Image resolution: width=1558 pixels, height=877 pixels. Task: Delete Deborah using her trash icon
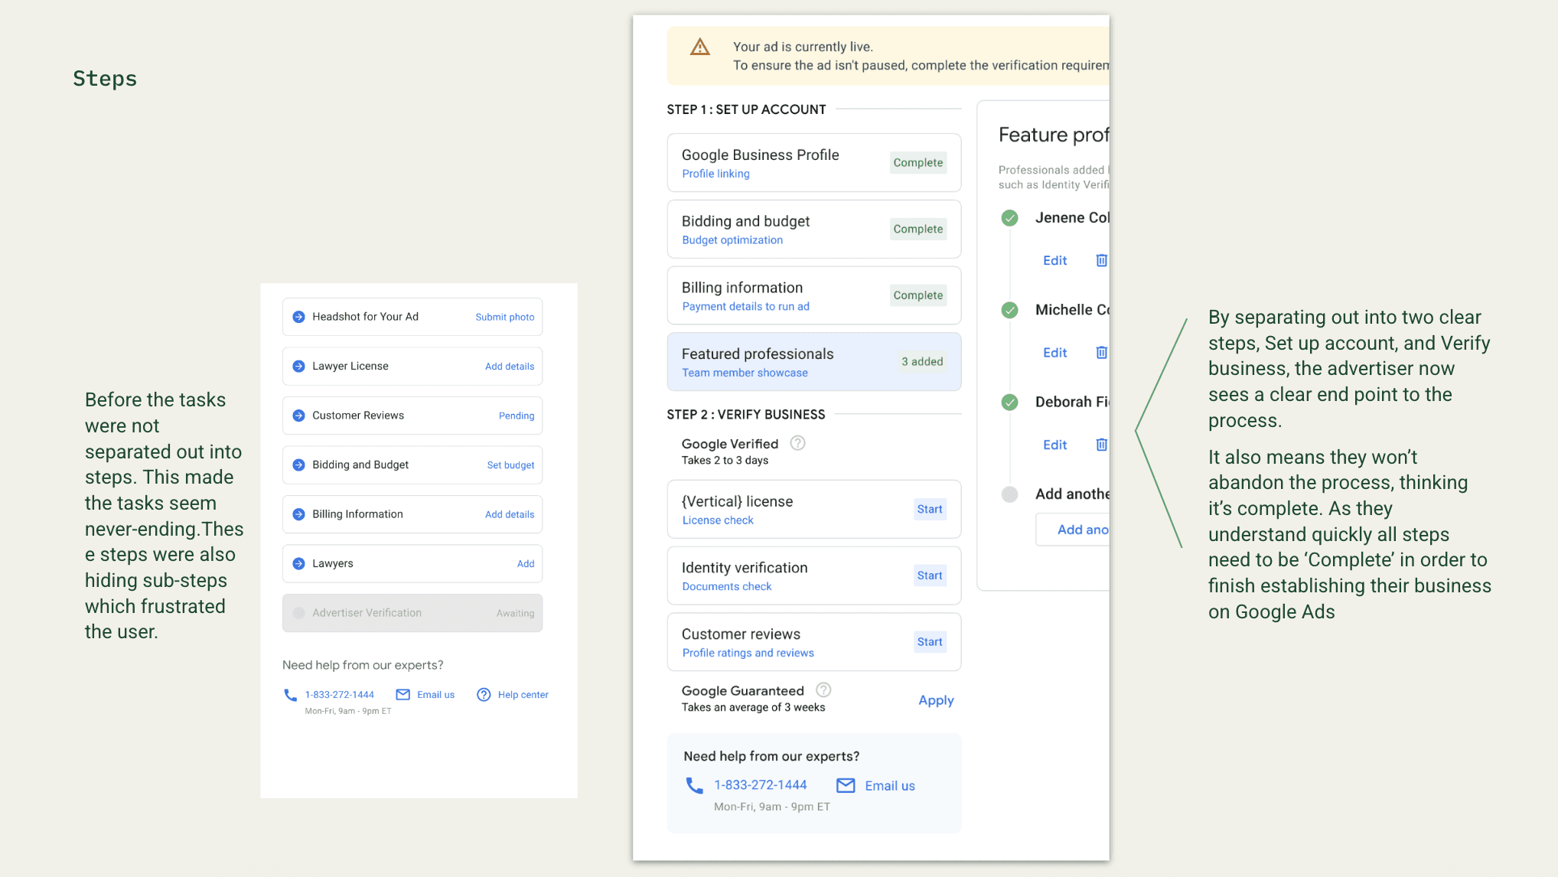point(1101,445)
